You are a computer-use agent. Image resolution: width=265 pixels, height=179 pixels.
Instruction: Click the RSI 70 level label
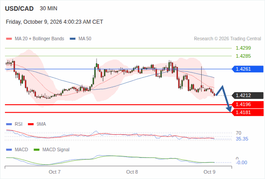[x=238, y=133]
